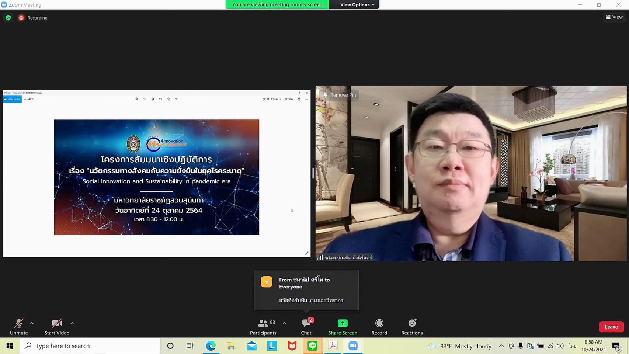Open Microsoft Edge from the taskbar
Image resolution: width=629 pixels, height=354 pixels.
click(211, 346)
